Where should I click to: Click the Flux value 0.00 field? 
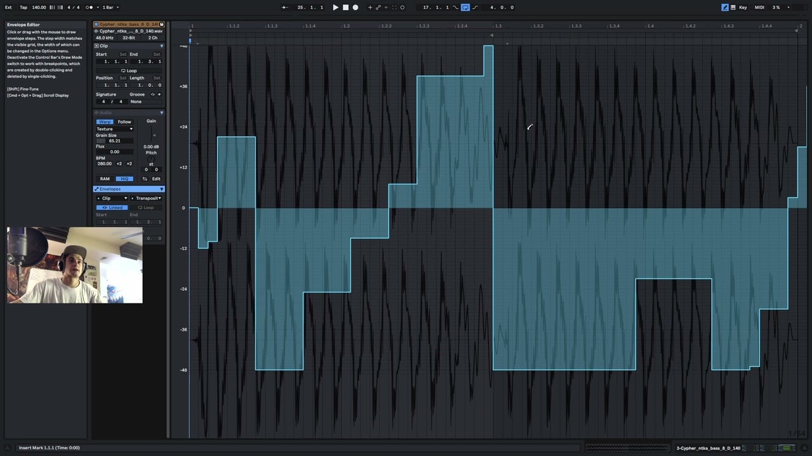coord(115,152)
